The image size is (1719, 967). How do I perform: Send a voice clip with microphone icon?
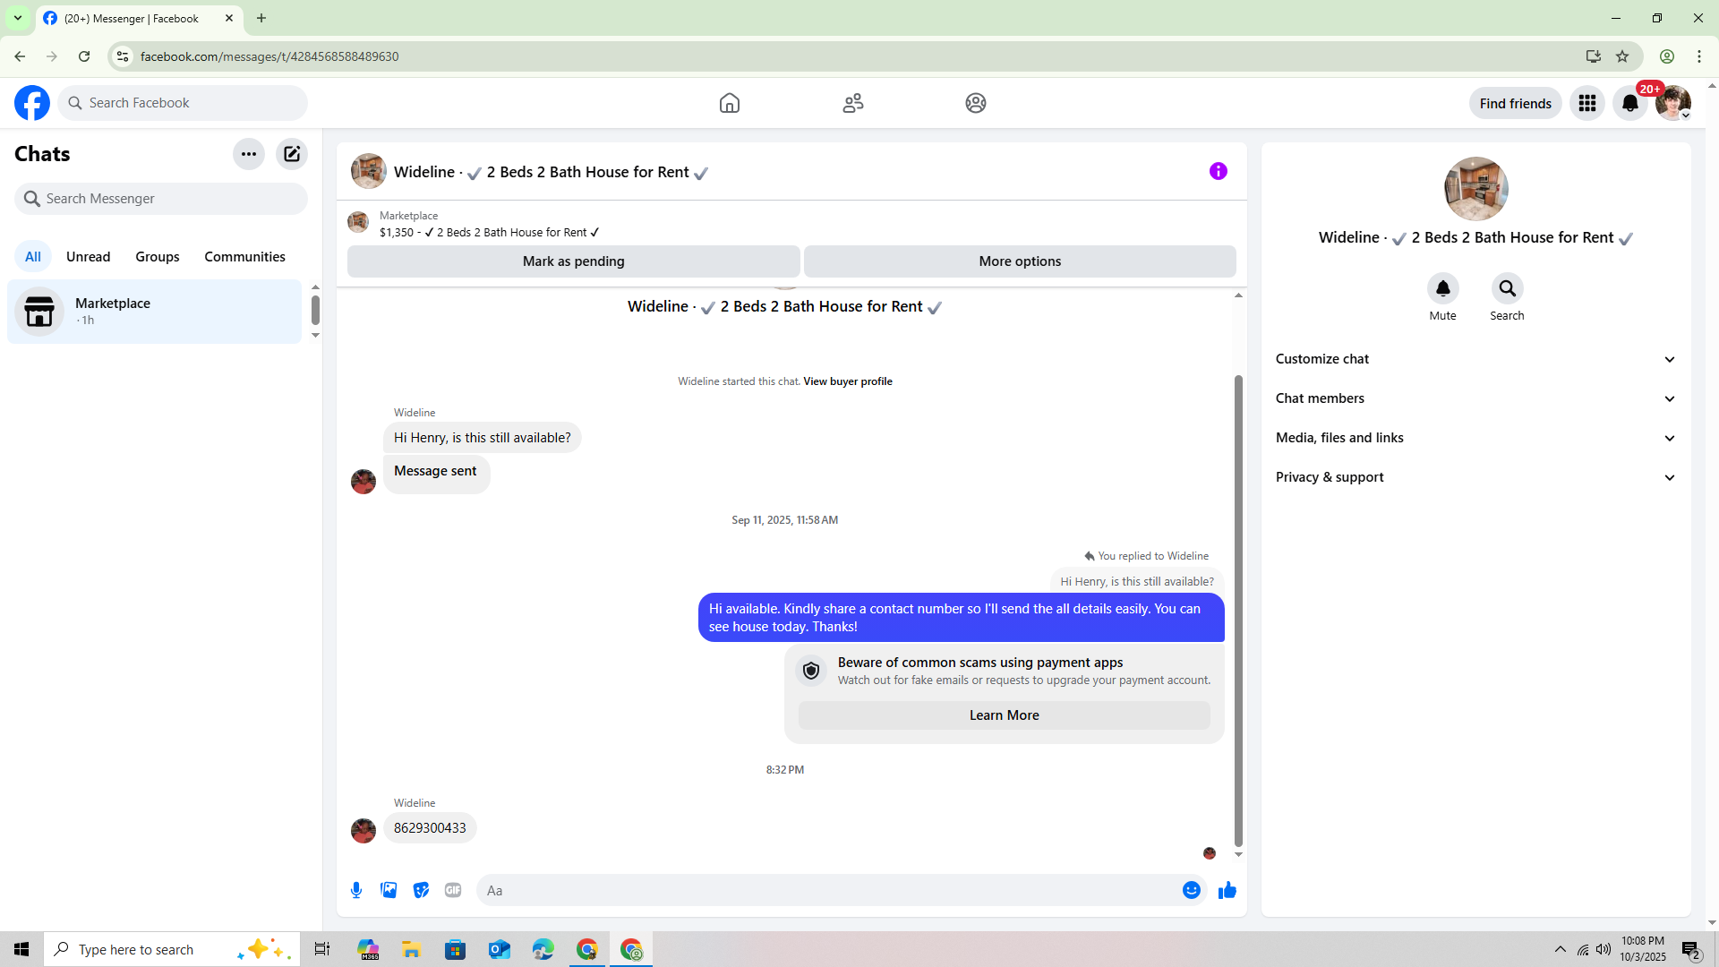click(x=356, y=890)
